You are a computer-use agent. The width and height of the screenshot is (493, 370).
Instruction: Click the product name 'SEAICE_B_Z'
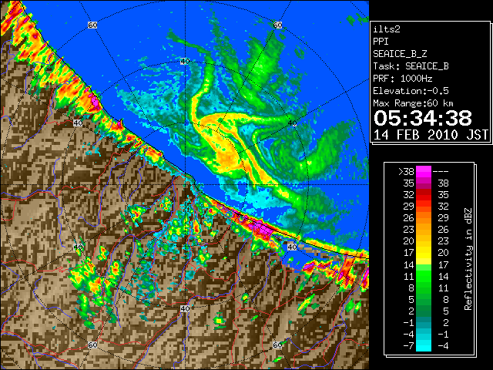coord(400,54)
